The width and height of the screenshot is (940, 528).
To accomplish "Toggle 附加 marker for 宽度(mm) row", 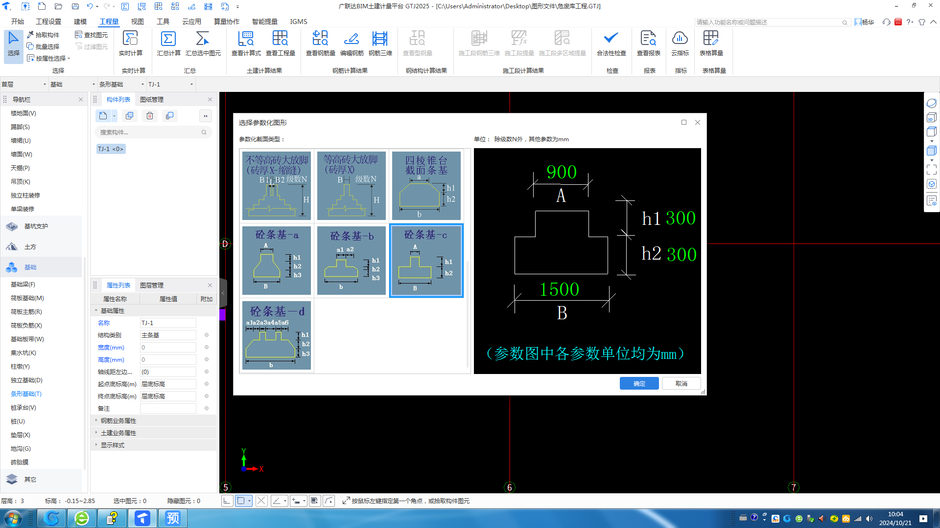I will tap(207, 348).
